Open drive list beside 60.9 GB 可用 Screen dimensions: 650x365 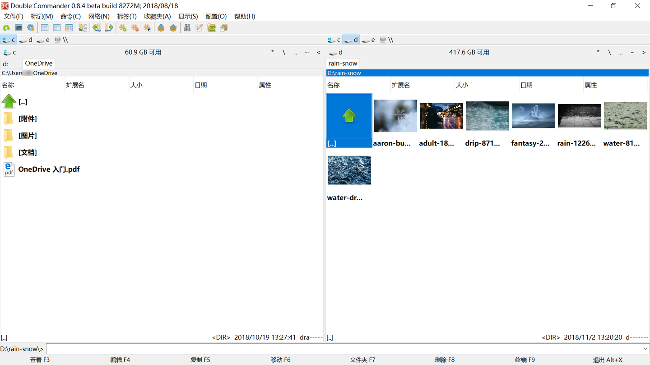pyautogui.click(x=9, y=52)
